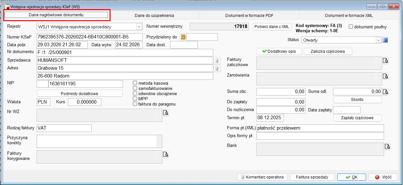This screenshot has height=185, width=403.
Task: Click the Pobierz dane z XML button
Action: tap(272, 27)
